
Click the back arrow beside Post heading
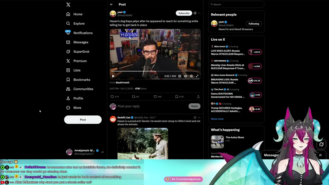point(111,4)
